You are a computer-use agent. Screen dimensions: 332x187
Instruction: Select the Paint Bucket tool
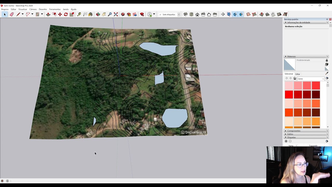coord(91,15)
